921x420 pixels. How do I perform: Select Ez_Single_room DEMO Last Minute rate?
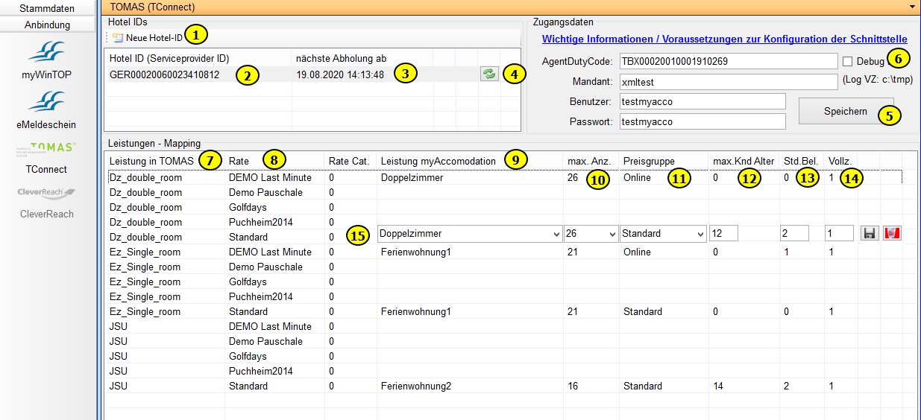[x=270, y=252]
